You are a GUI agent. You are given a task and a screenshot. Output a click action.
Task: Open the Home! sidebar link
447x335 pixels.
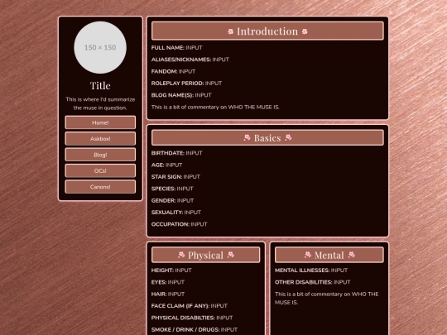pos(100,122)
